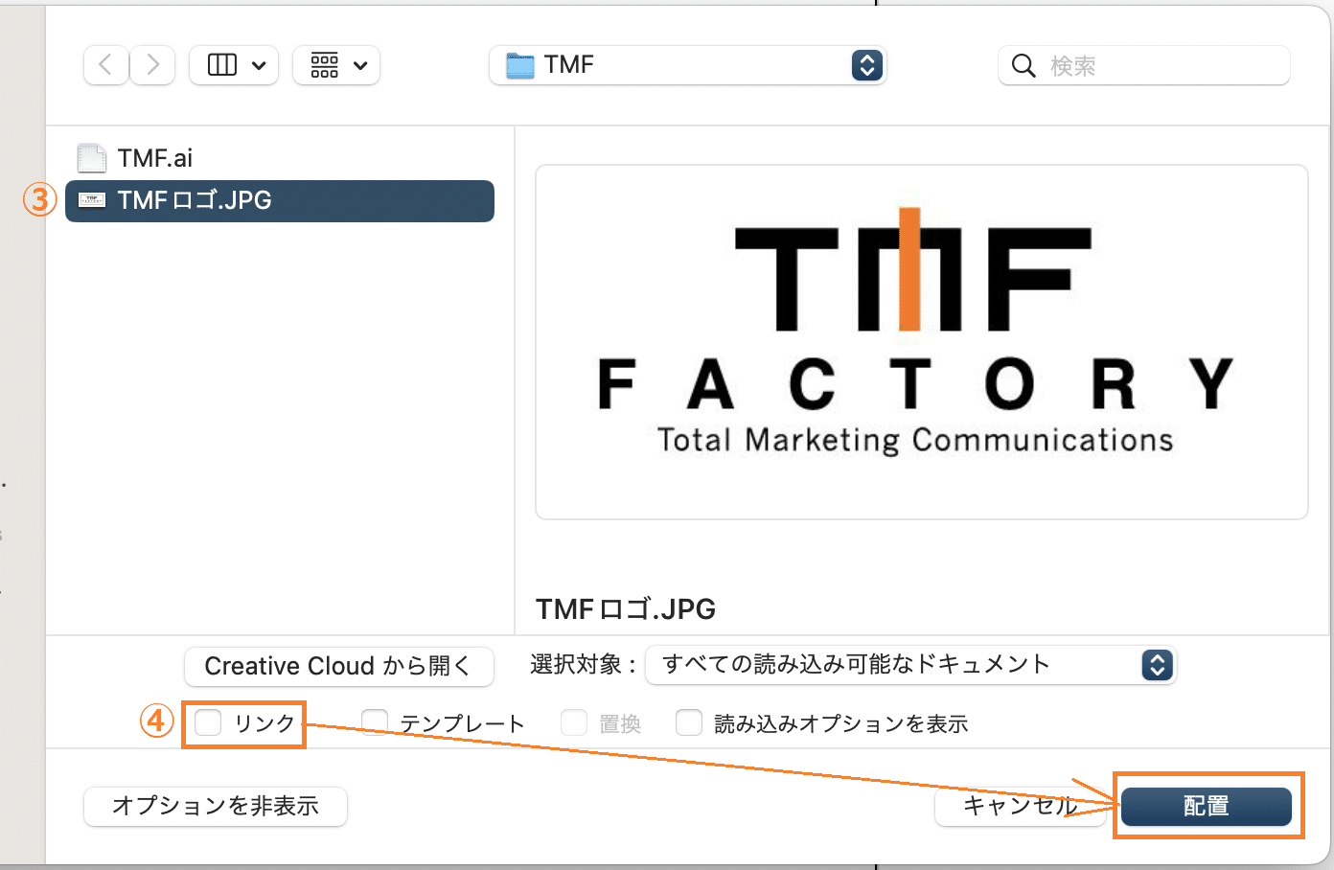This screenshot has height=870, width=1334.
Task: Go back with the left chevron button
Action: pyautogui.click(x=106, y=65)
